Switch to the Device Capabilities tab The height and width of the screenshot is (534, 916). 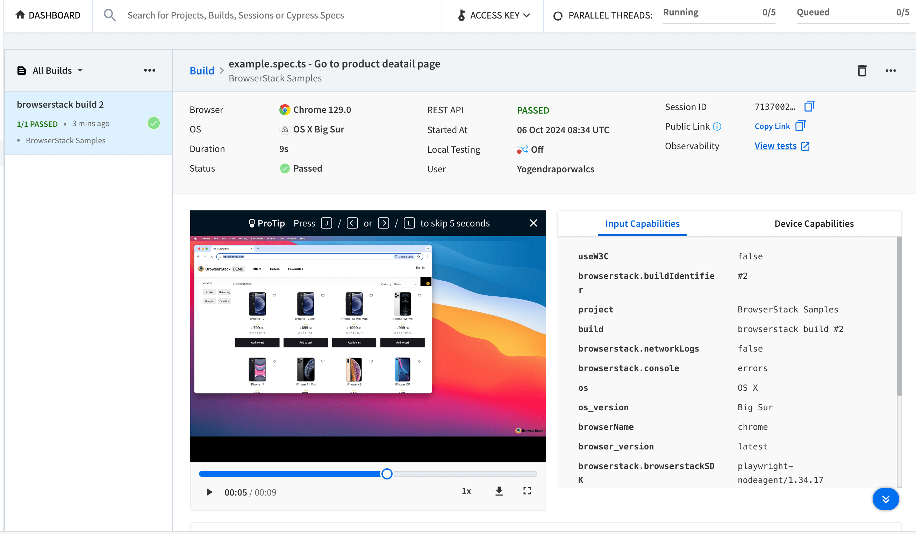[814, 223]
